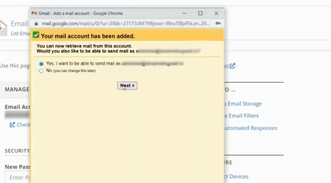Viewport: 331px width, 183px height.
Task: Select the Yes, send mail as option
Action: [x=41, y=64]
